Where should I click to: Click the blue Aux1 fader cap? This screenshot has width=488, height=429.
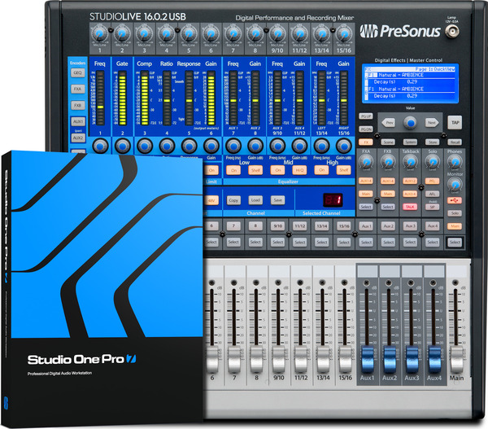pos(368,360)
